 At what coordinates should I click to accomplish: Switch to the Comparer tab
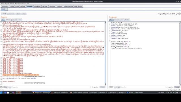[52, 7]
